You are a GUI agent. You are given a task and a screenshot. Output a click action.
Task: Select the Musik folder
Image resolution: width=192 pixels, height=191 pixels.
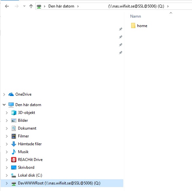click(x=23, y=152)
